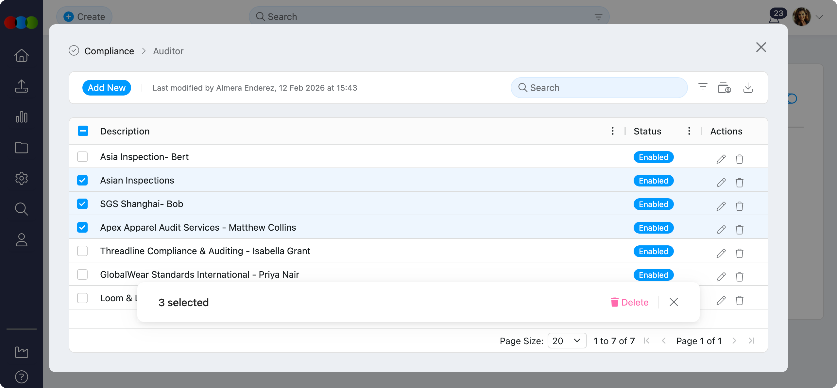The image size is (837, 388).
Task: Click the Auditor table Search field
Action: coord(599,88)
